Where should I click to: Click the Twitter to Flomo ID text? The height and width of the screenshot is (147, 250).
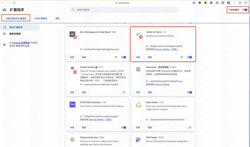pos(164,46)
